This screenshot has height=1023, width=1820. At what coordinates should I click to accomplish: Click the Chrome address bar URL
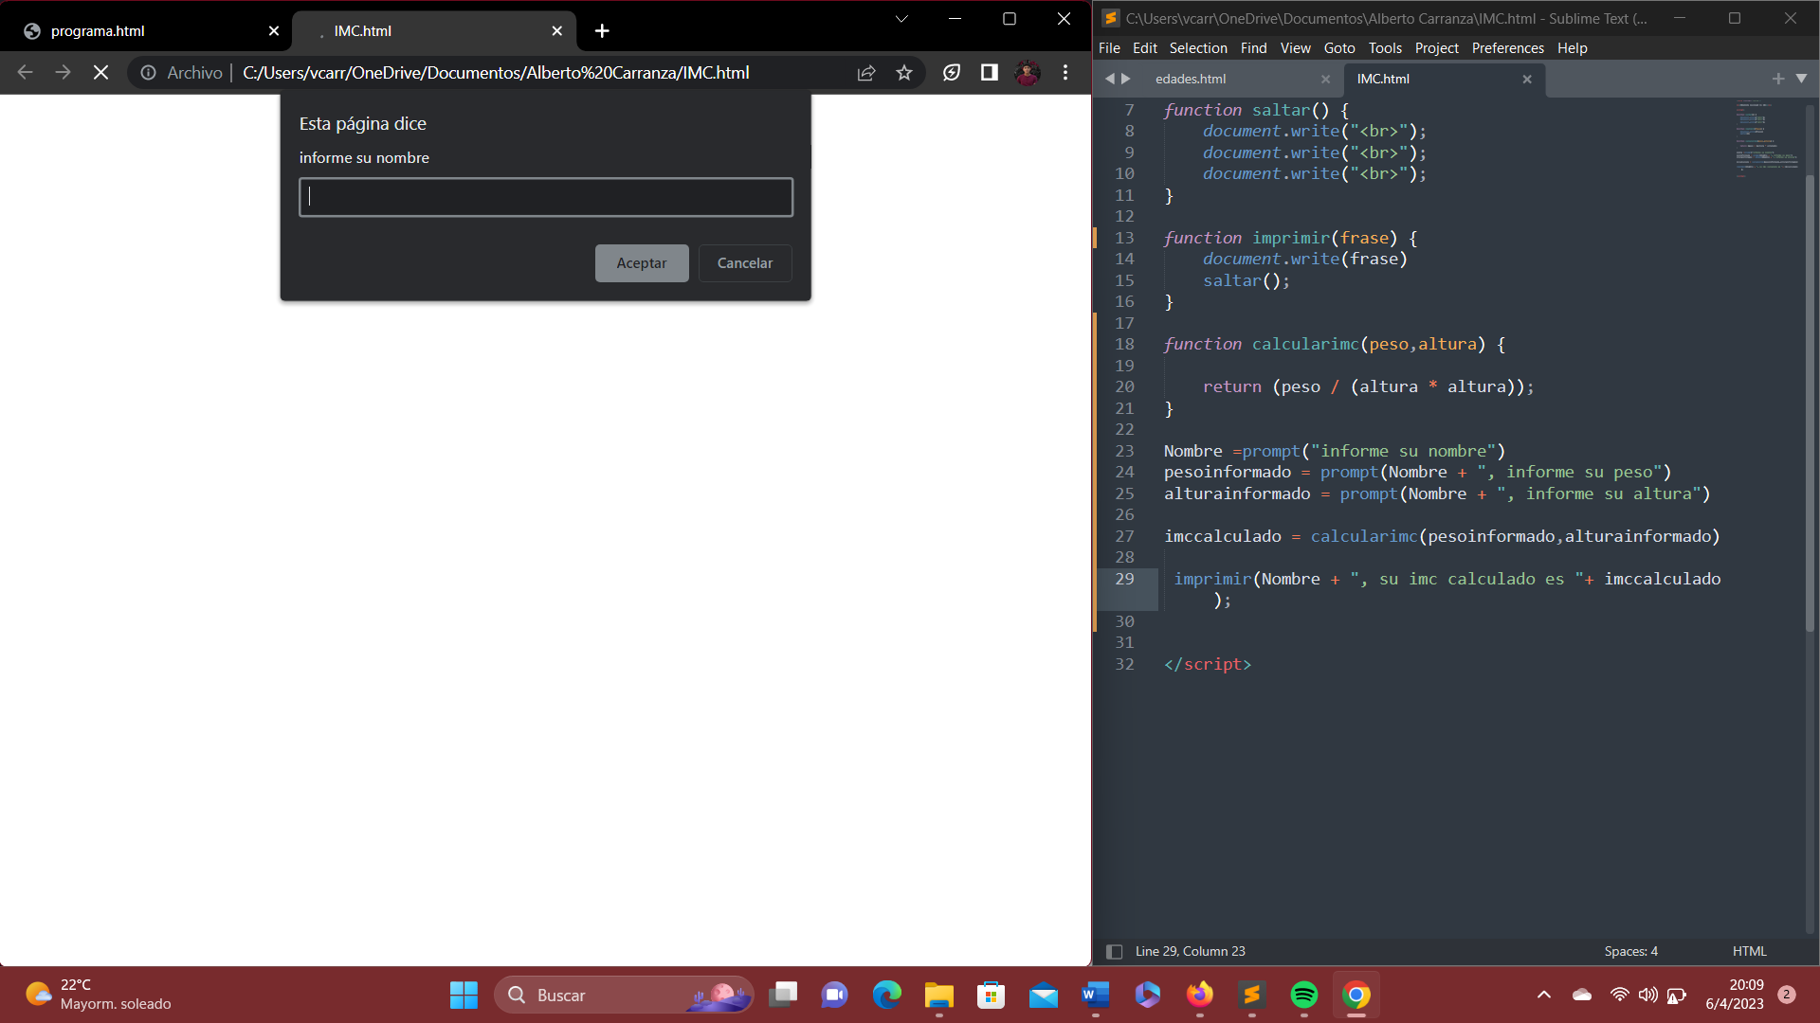(x=496, y=73)
